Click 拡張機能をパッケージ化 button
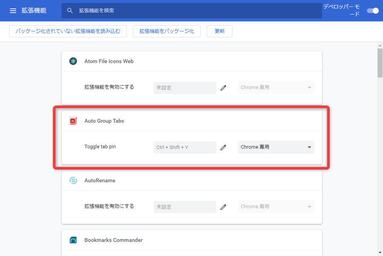 pyautogui.click(x=167, y=31)
